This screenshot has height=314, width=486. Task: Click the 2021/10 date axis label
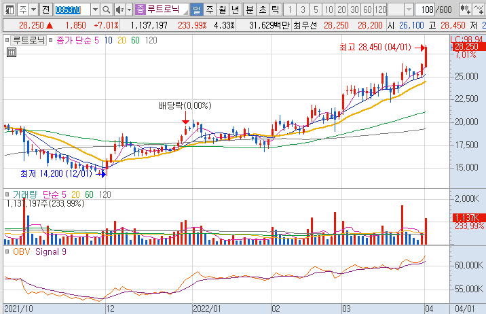pos(18,309)
